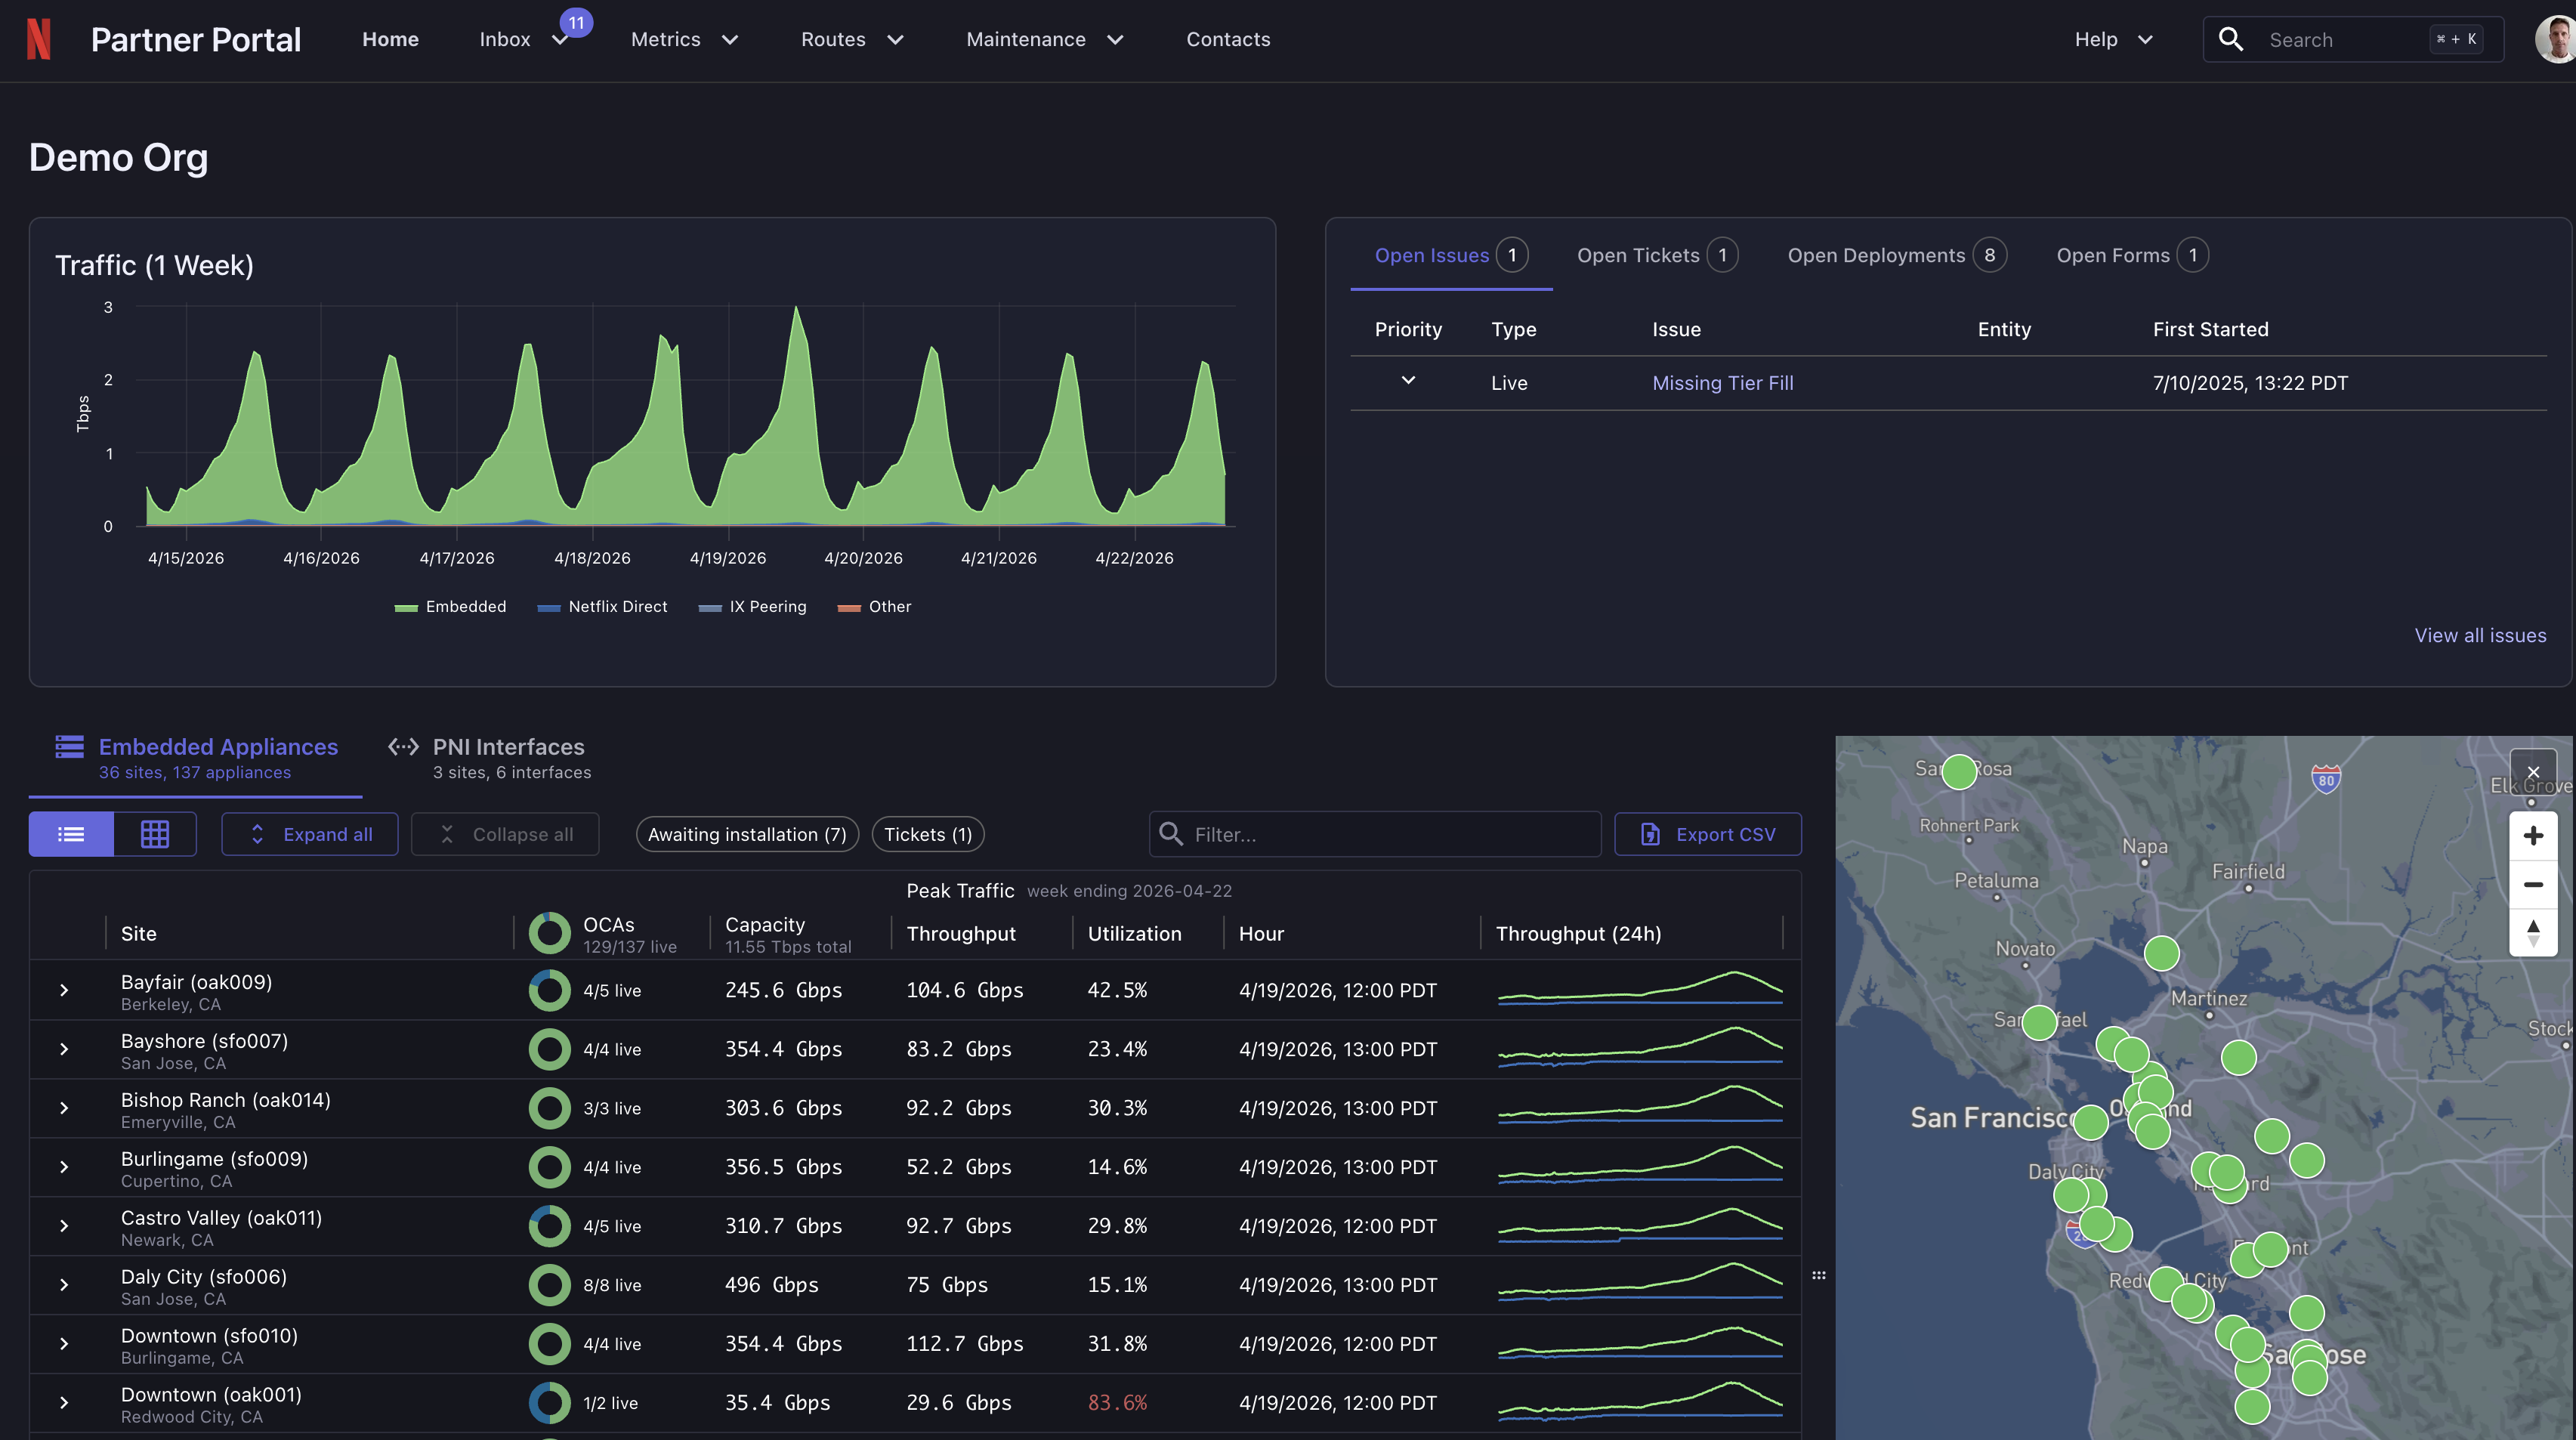Open the Routes dropdown menu
This screenshot has height=1440, width=2576.
click(x=852, y=39)
